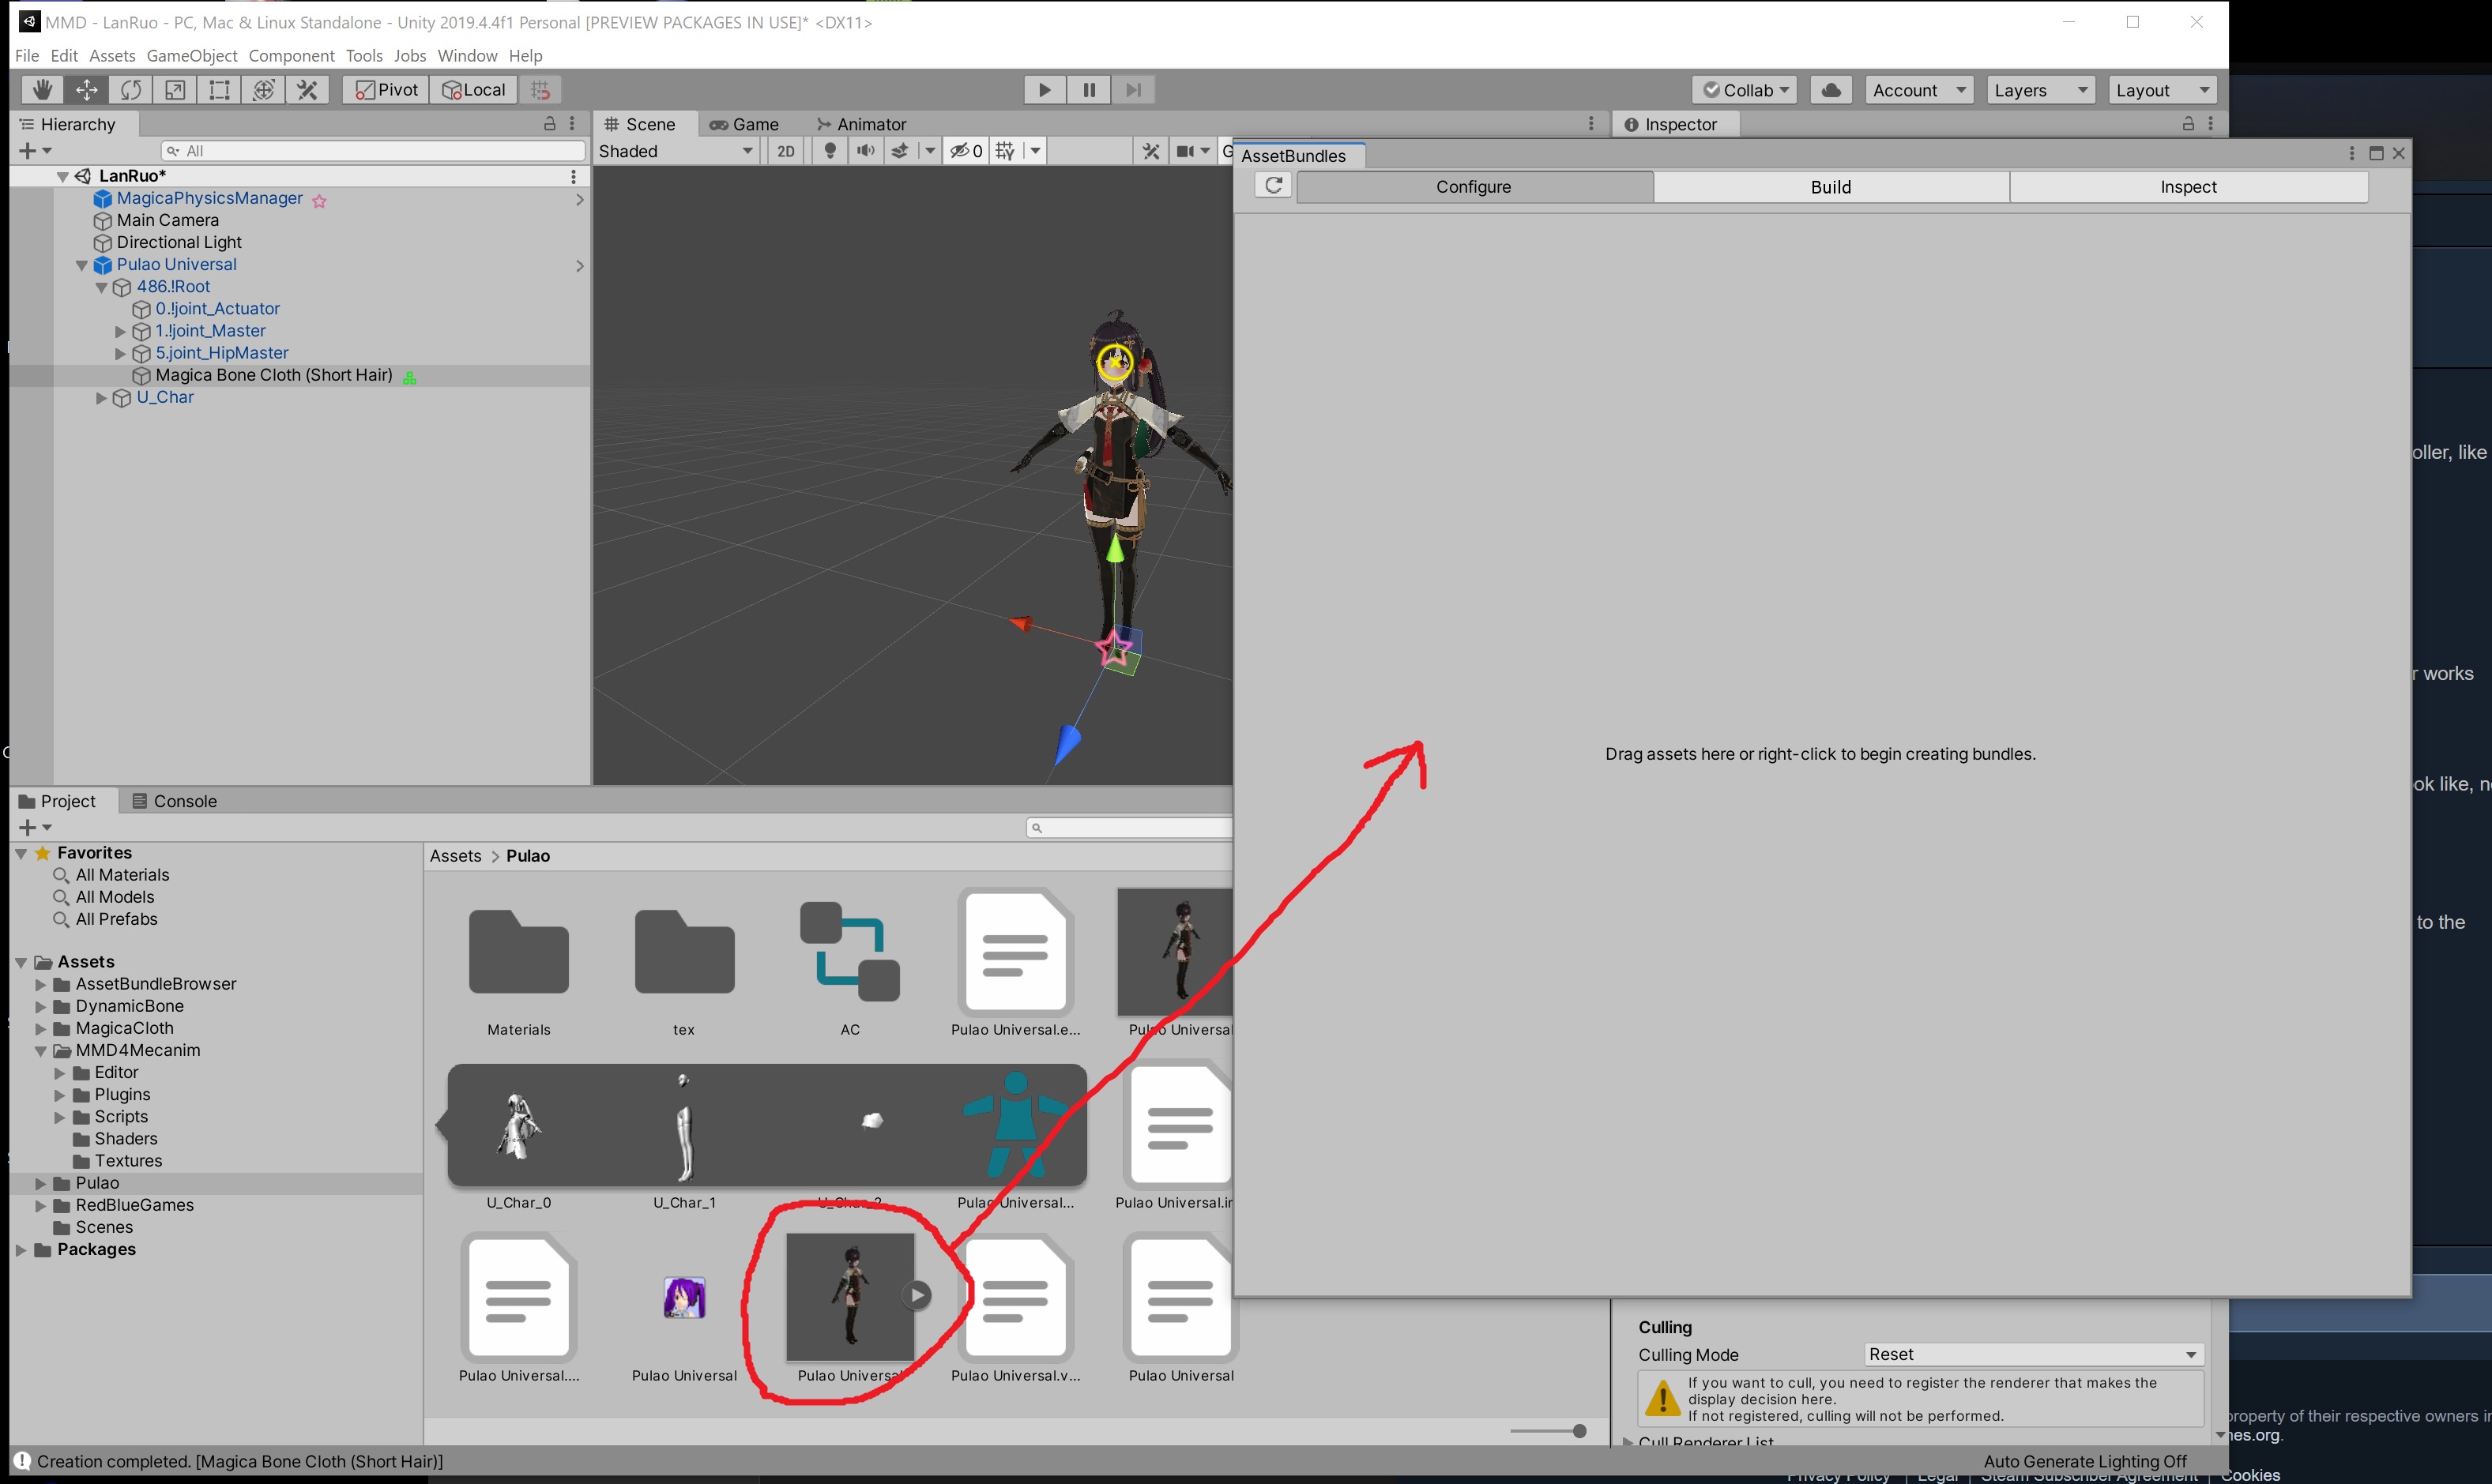Click the Pivot toggle button

click(386, 90)
